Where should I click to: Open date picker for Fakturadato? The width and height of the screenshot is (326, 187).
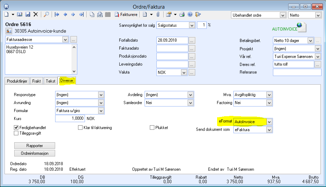[x=192, y=49]
